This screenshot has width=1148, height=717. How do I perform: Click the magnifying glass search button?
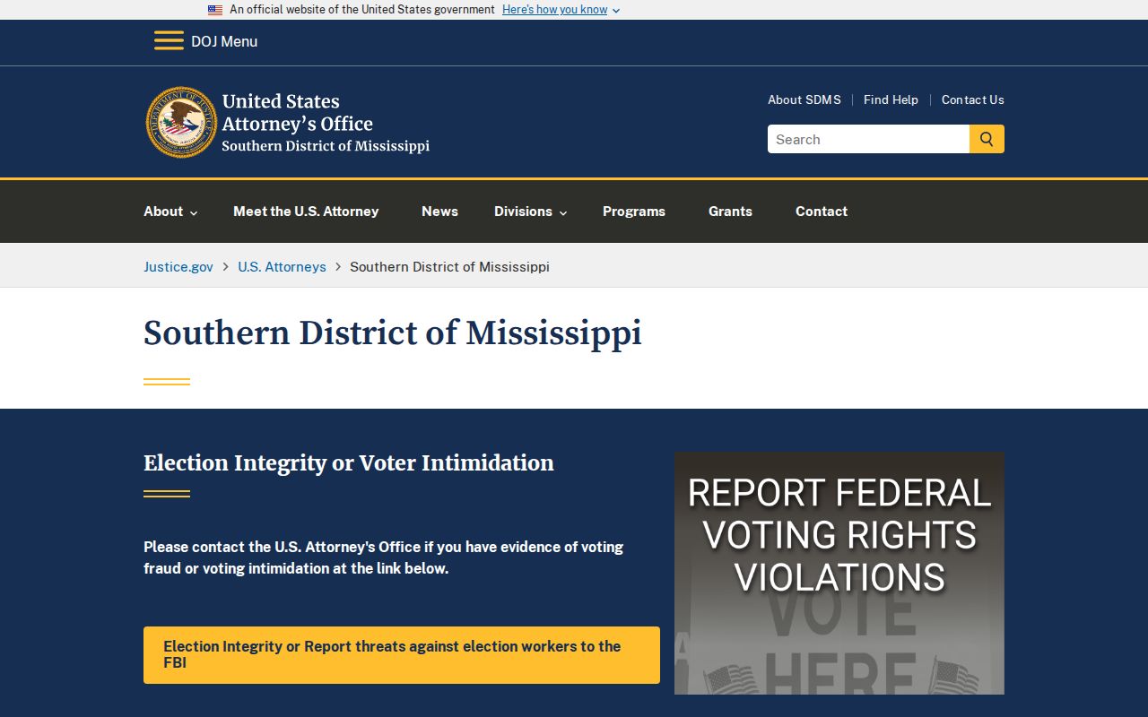[987, 139]
